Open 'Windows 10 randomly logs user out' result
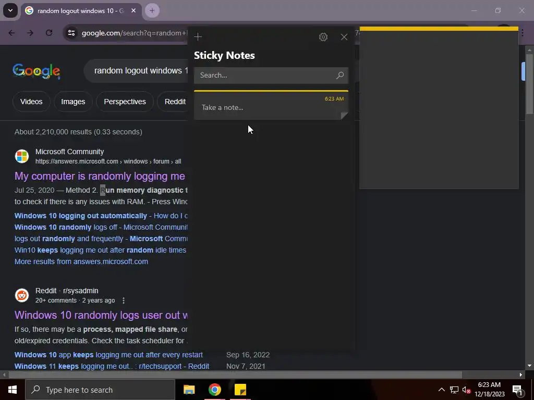Image resolution: width=534 pixels, height=400 pixels. tap(101, 315)
